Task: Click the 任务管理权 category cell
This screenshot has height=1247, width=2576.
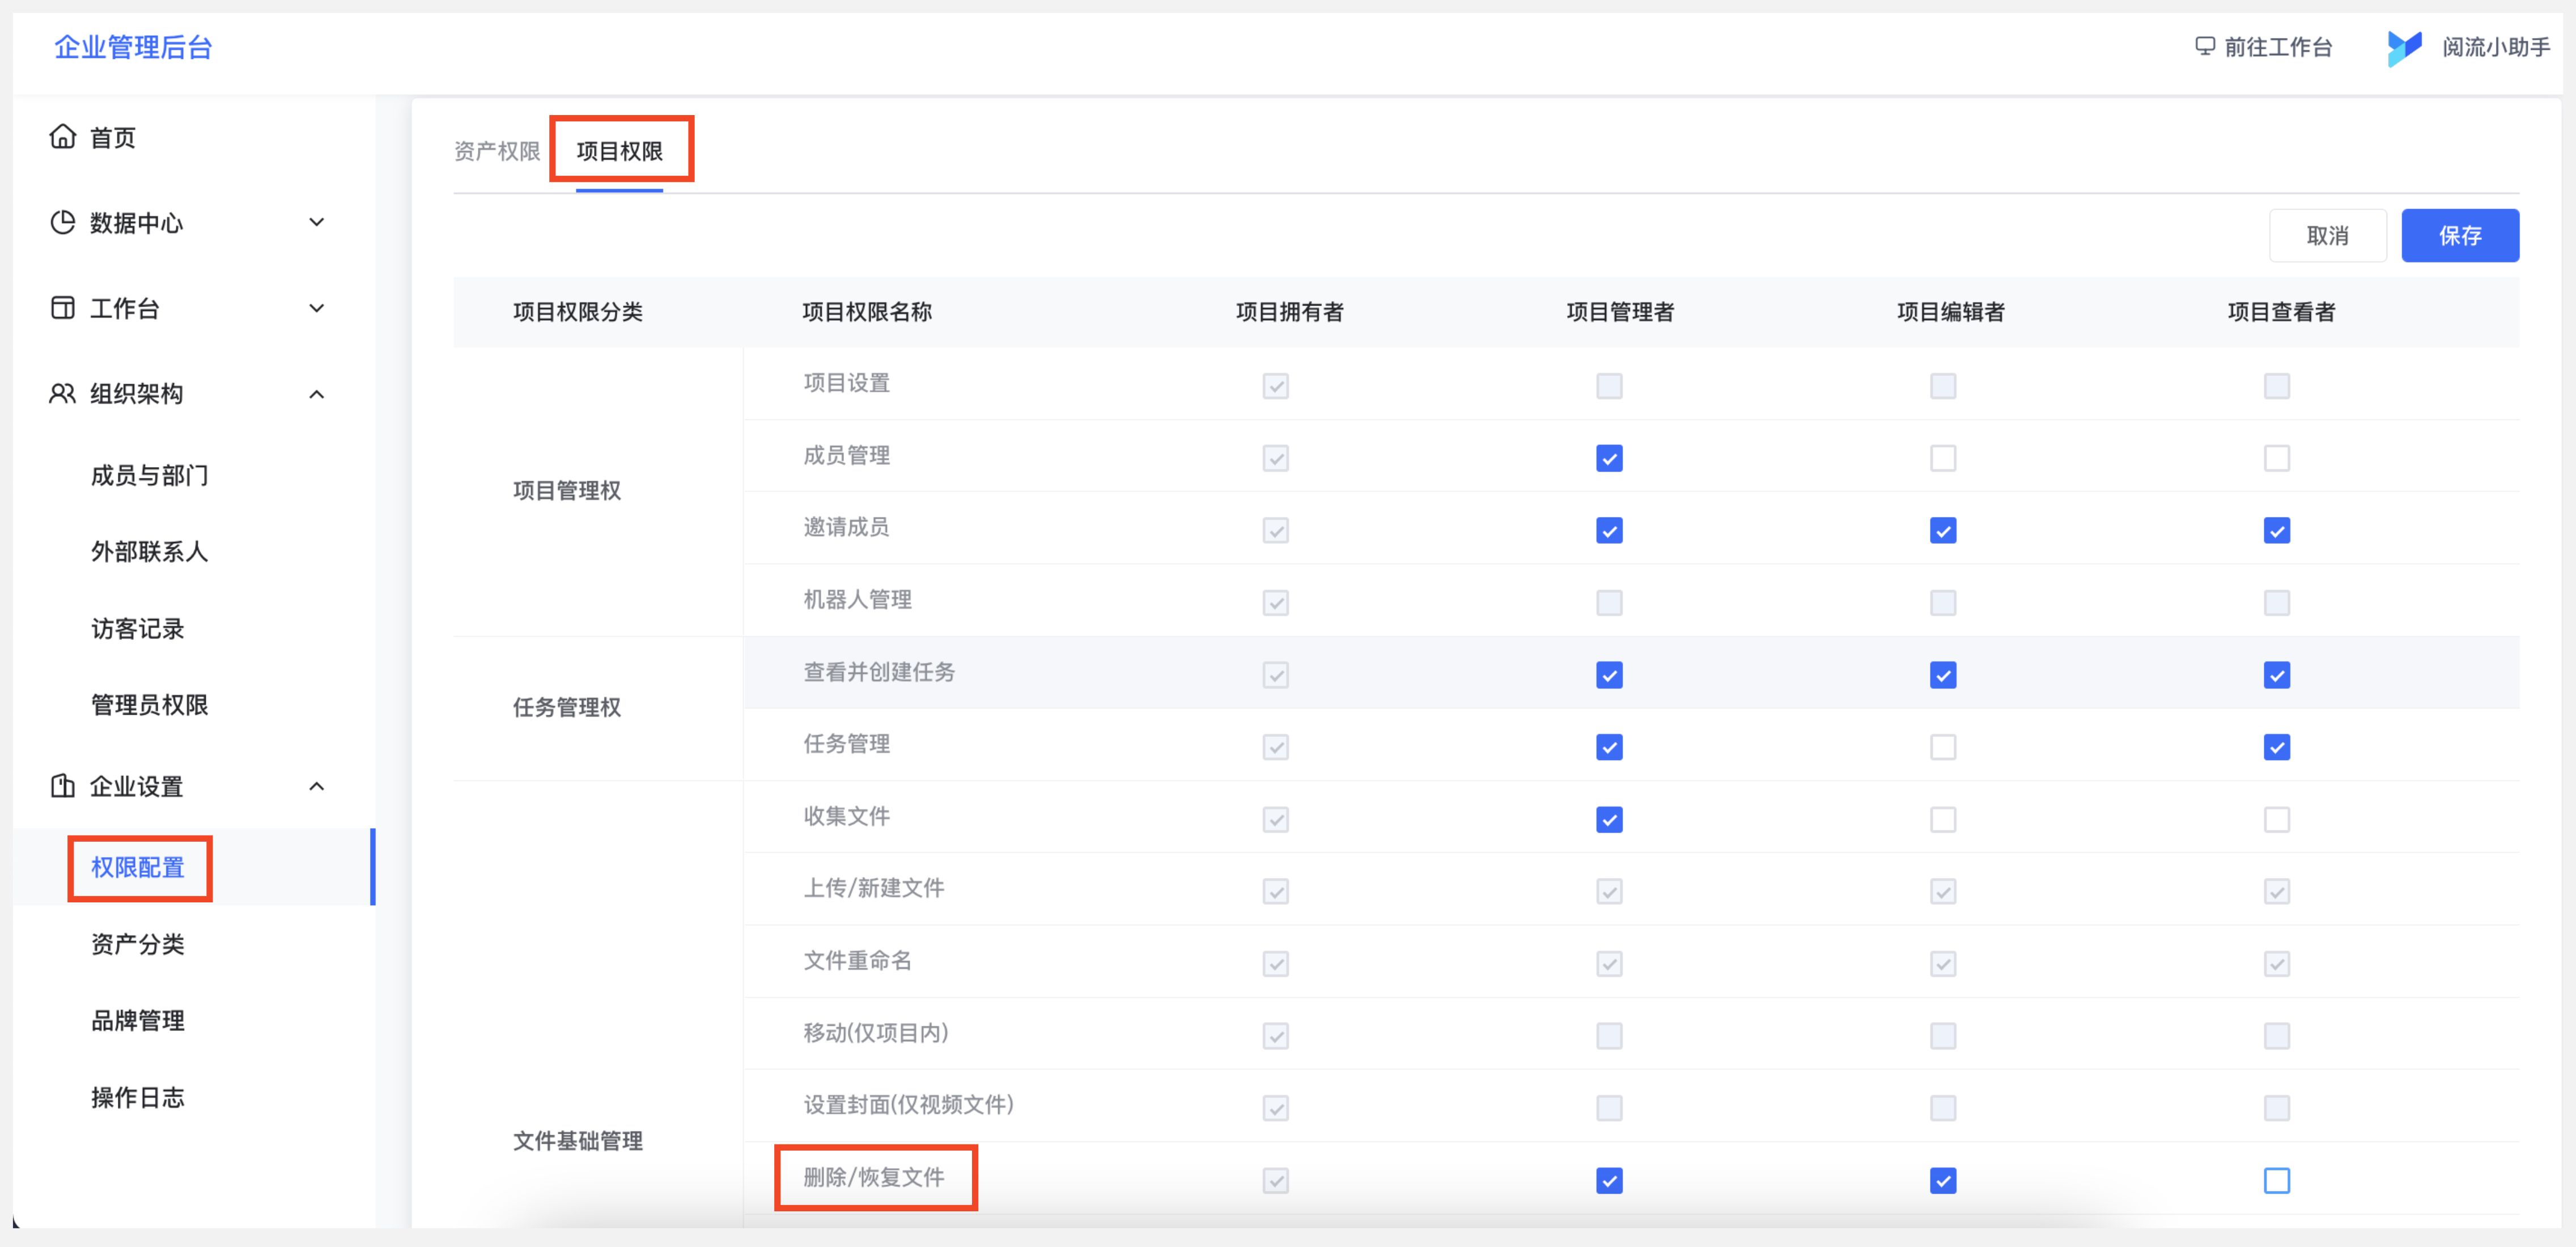Action: [567, 707]
